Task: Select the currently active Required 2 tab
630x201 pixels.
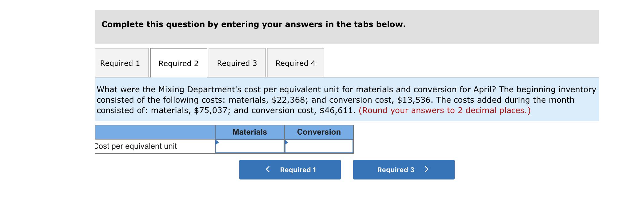Action: coord(178,63)
